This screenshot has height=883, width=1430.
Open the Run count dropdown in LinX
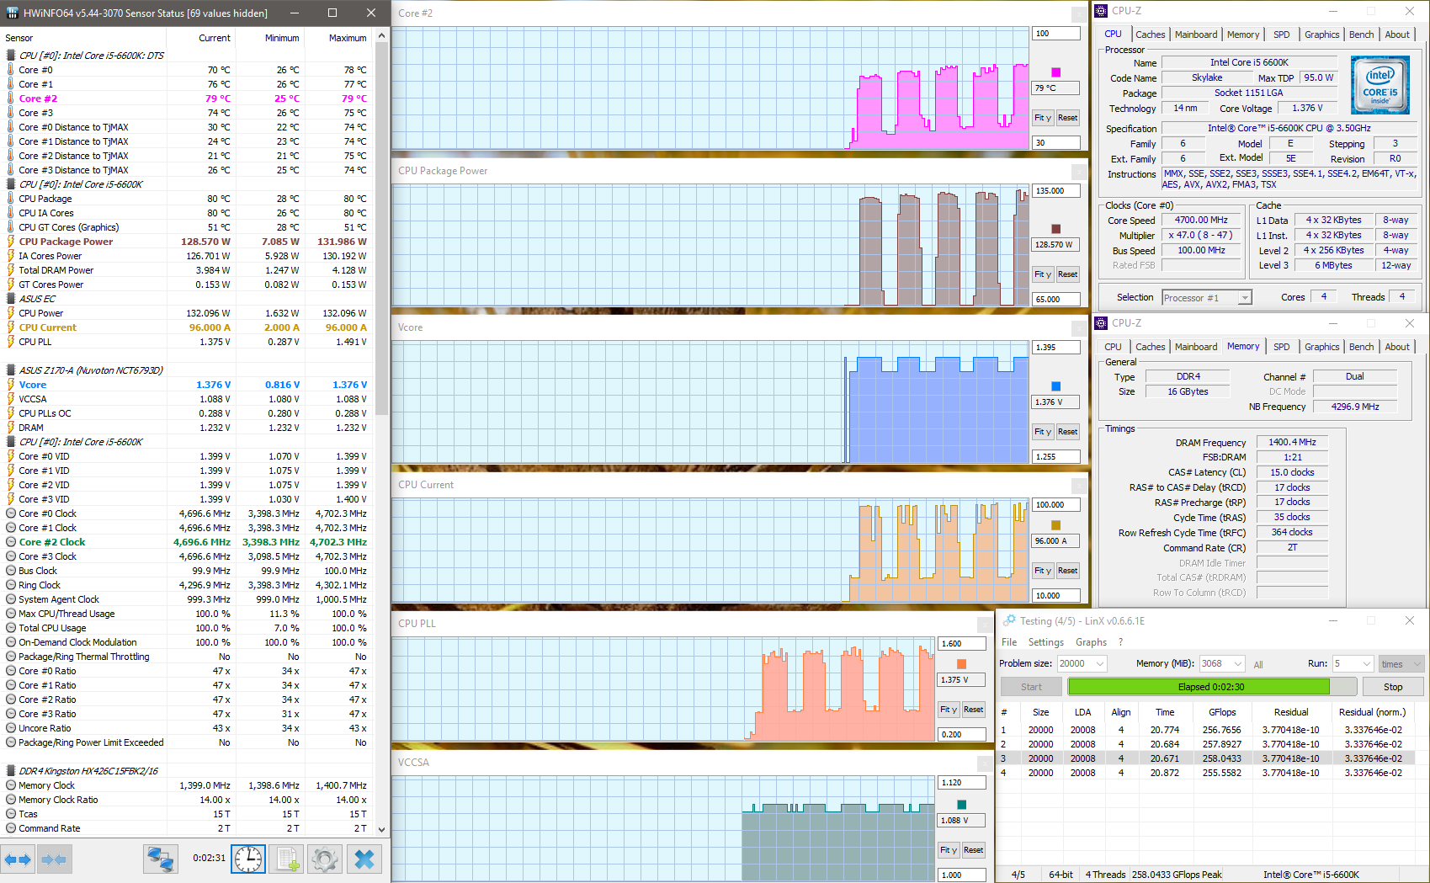[x=1367, y=663]
